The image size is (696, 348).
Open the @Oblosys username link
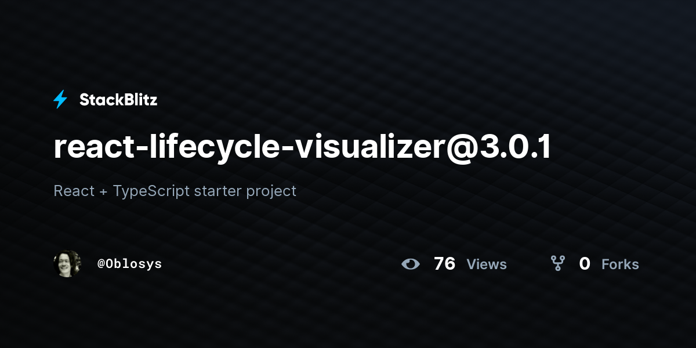coord(130,264)
